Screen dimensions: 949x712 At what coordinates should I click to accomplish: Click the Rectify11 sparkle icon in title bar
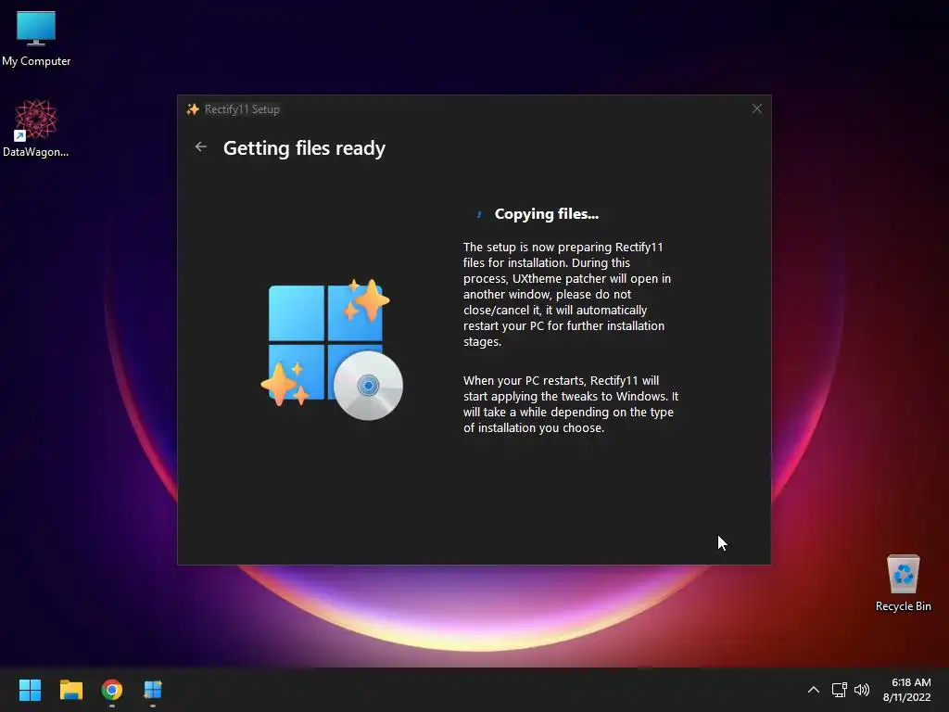click(193, 109)
